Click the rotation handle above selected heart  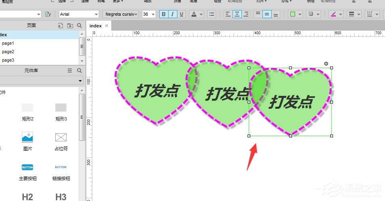point(326,63)
